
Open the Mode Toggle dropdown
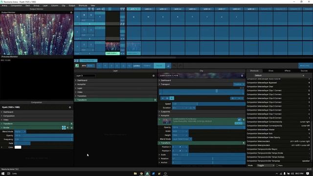click(x=266, y=166)
